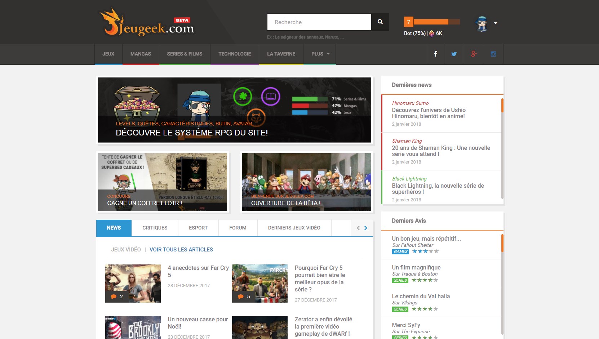599x339 pixels.
Task: Open the 4 anecdotes Far Cry thumbnail
Action: (133, 284)
